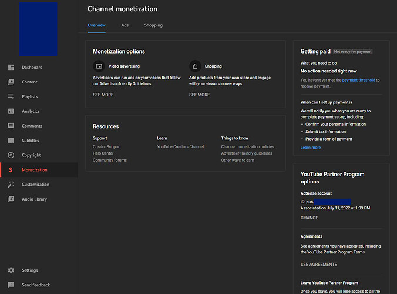This screenshot has width=397, height=294.
Task: Click CHANGE for AdSense account
Action: [x=309, y=218]
